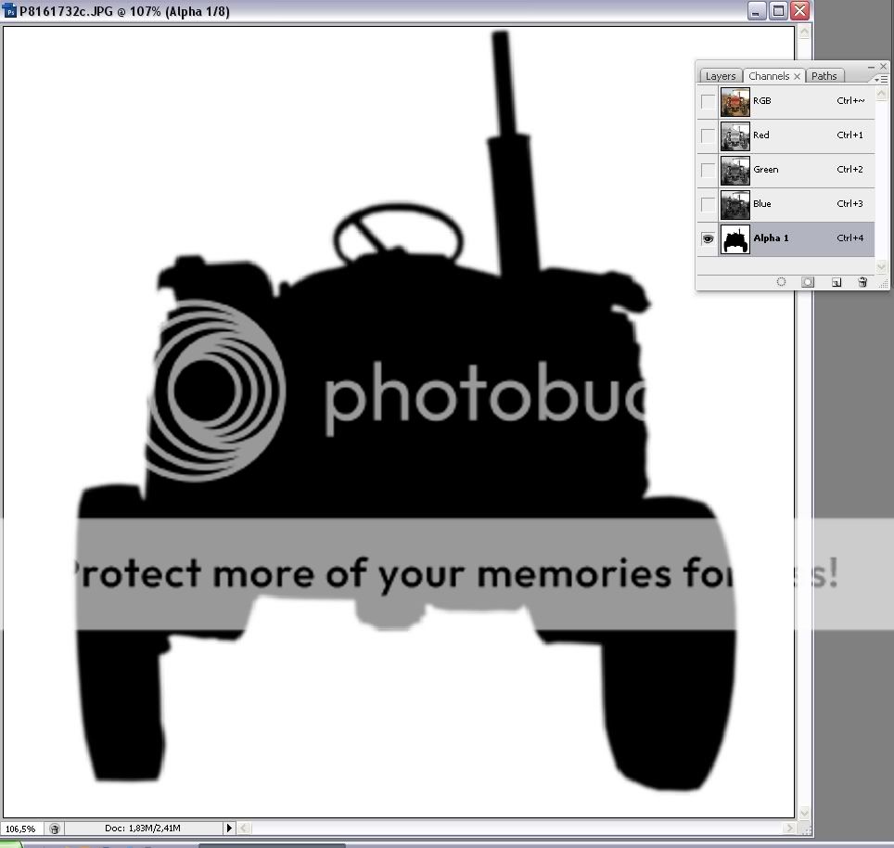Viewport: 894px width, 848px height.
Task: Show the RGB composite channel
Action: (708, 101)
